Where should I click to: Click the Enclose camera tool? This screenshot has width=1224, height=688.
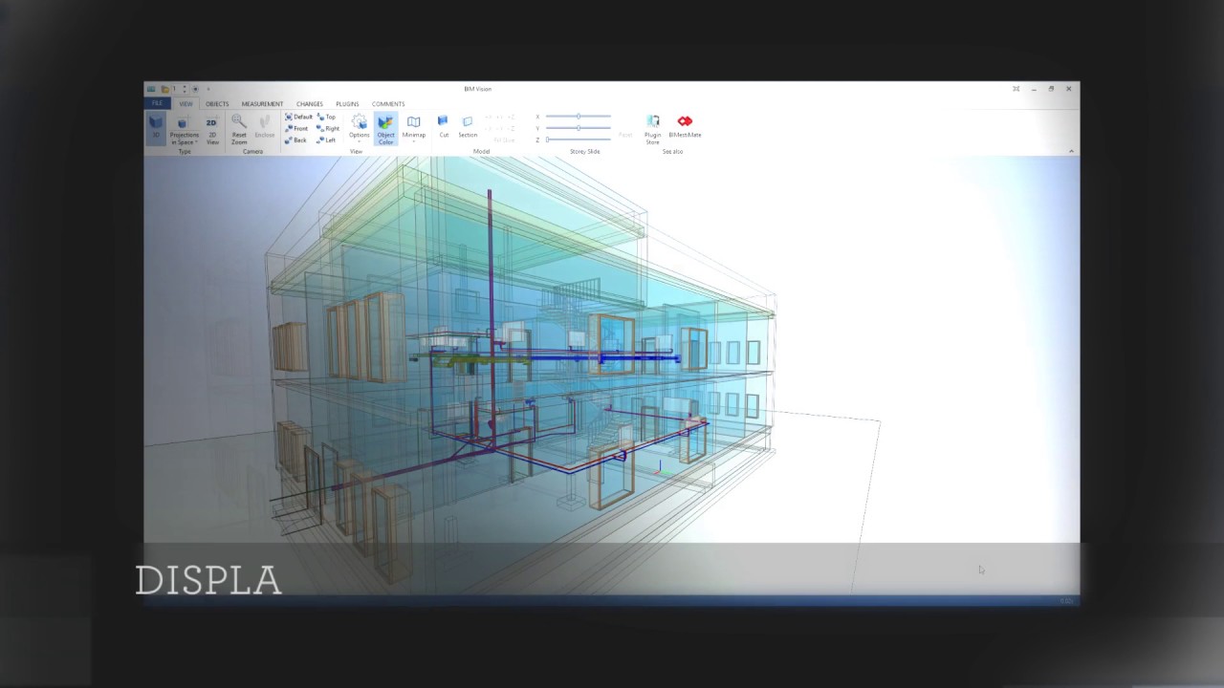click(x=264, y=129)
